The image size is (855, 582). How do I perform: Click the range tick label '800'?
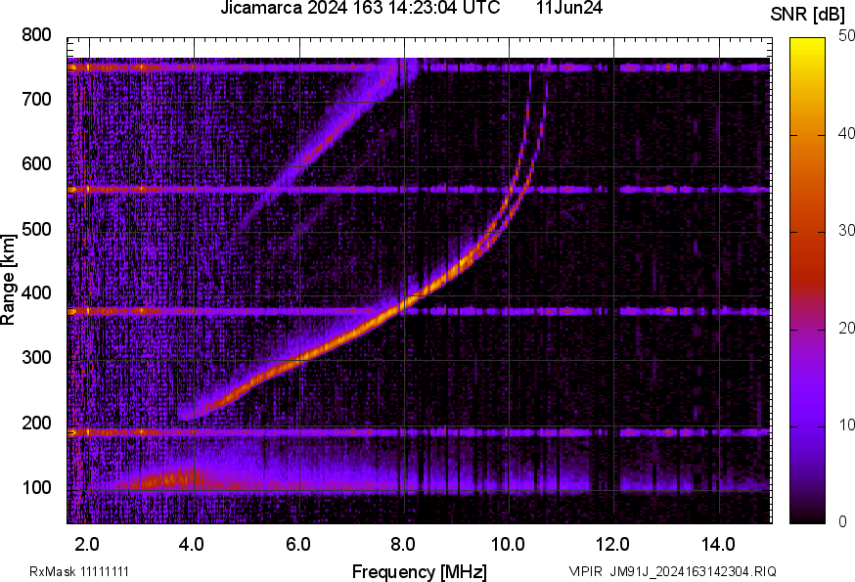click(36, 35)
